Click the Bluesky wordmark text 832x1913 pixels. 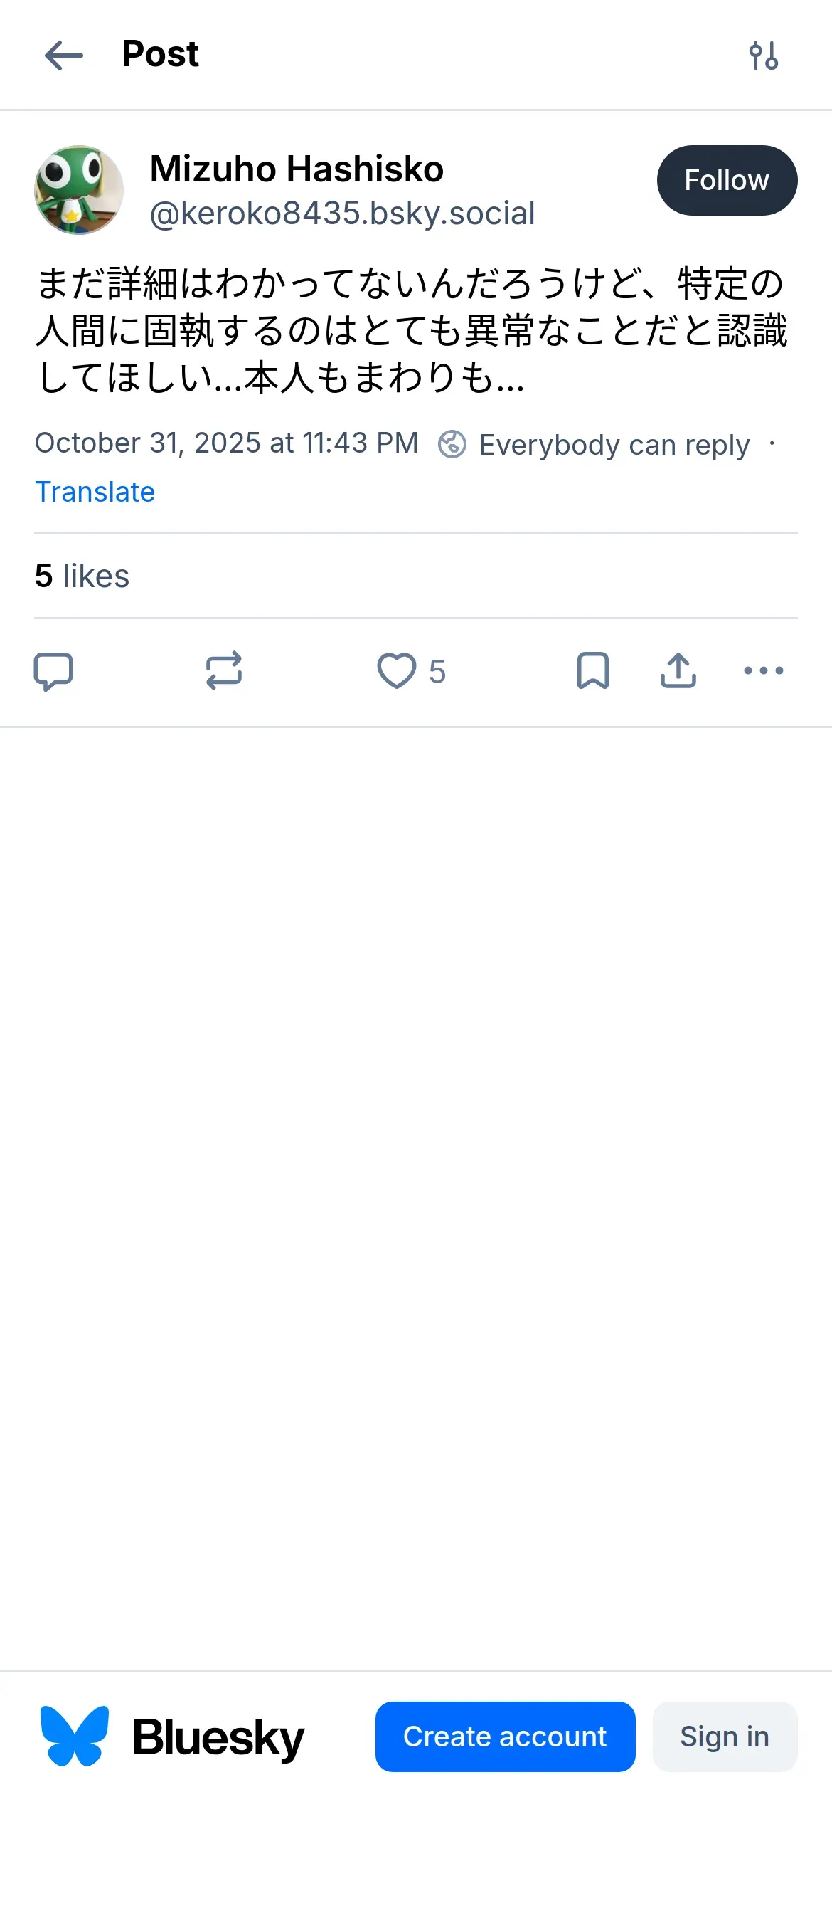tap(219, 1738)
